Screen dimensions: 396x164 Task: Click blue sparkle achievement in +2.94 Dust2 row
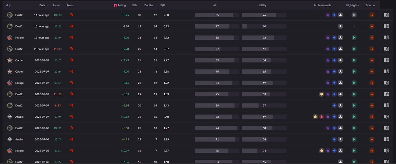pyautogui.click(x=334, y=105)
